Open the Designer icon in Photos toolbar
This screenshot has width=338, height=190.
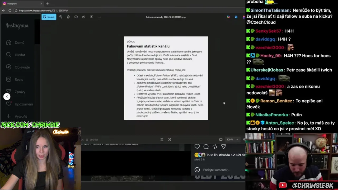tap(236, 17)
